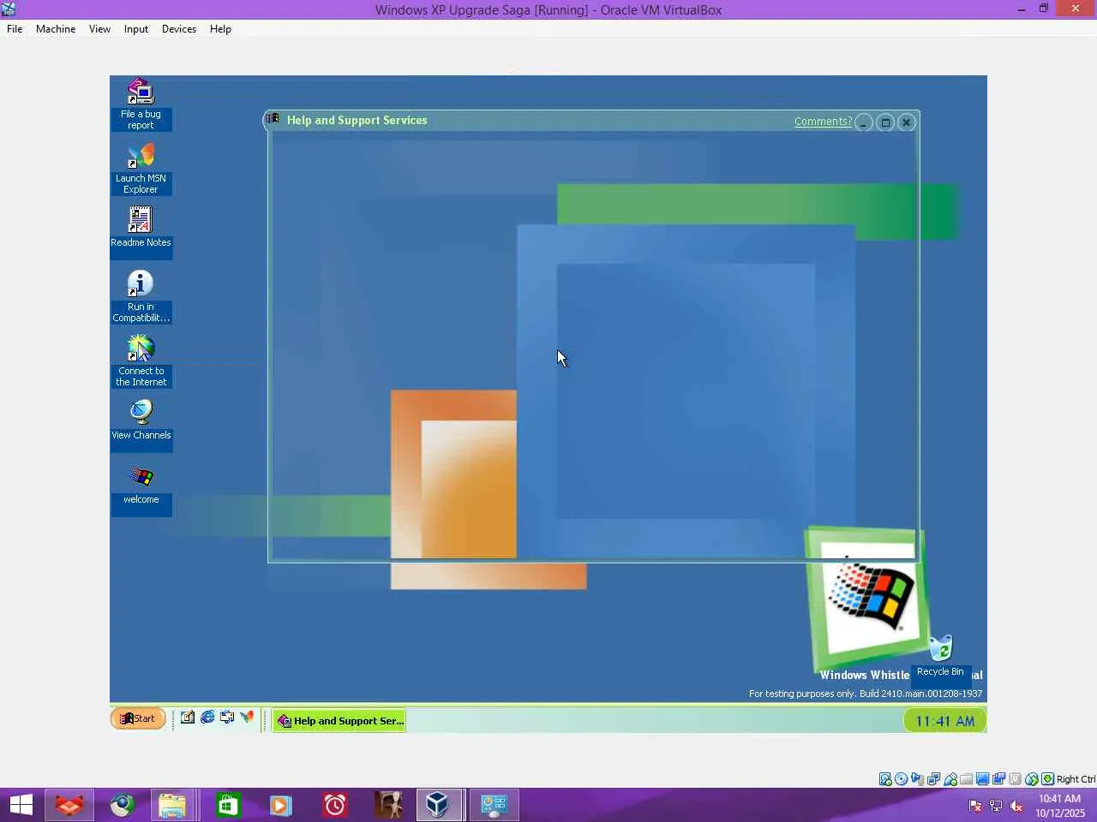Screen dimensions: 1097x822
Task: Click the VirtualBox keyboard capture indicator
Action: click(x=1048, y=779)
